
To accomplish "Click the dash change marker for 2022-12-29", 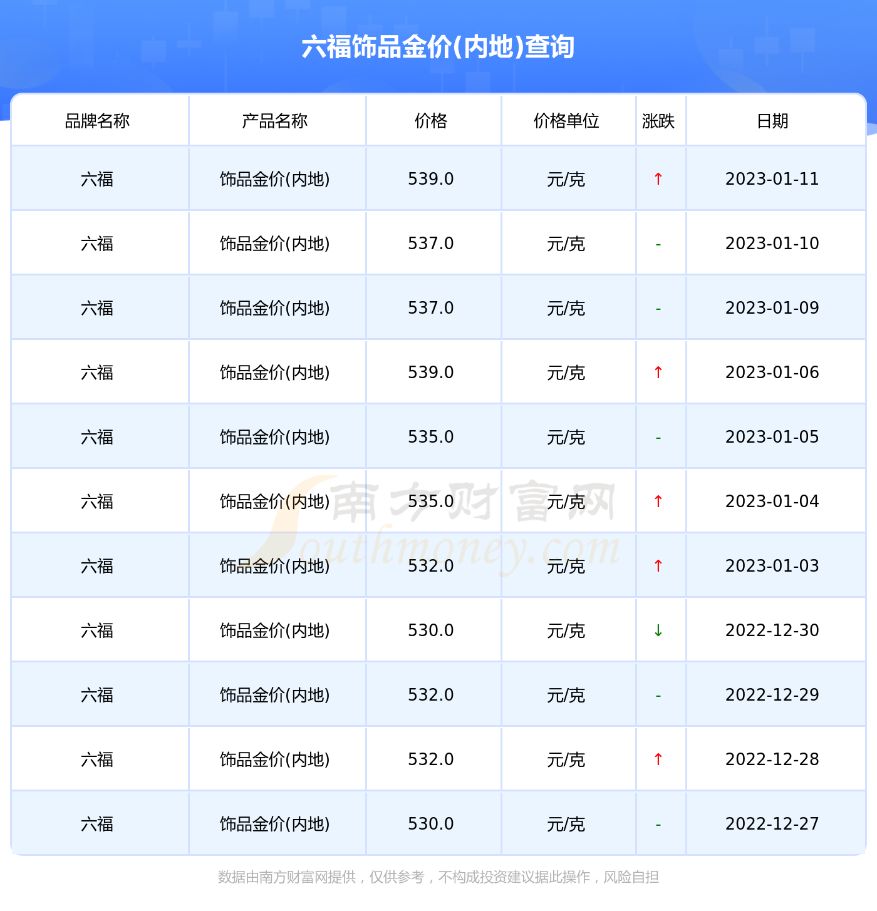I will pyautogui.click(x=658, y=696).
